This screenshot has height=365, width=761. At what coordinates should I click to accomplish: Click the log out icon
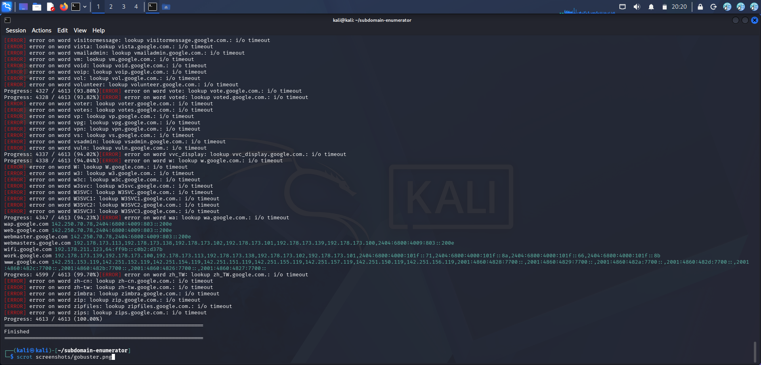tap(713, 7)
